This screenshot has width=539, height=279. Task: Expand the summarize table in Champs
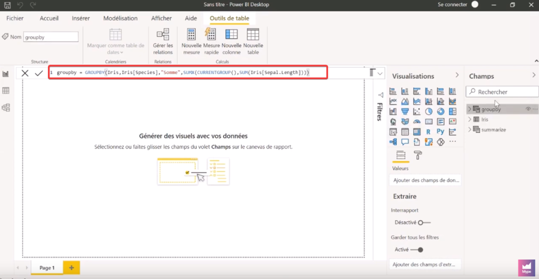(470, 130)
